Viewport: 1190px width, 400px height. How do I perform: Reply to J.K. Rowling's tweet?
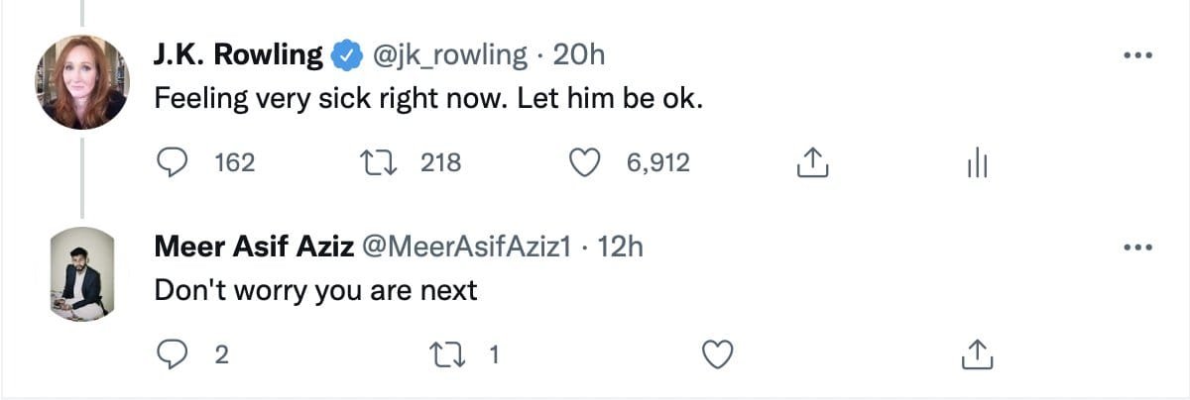[x=176, y=162]
